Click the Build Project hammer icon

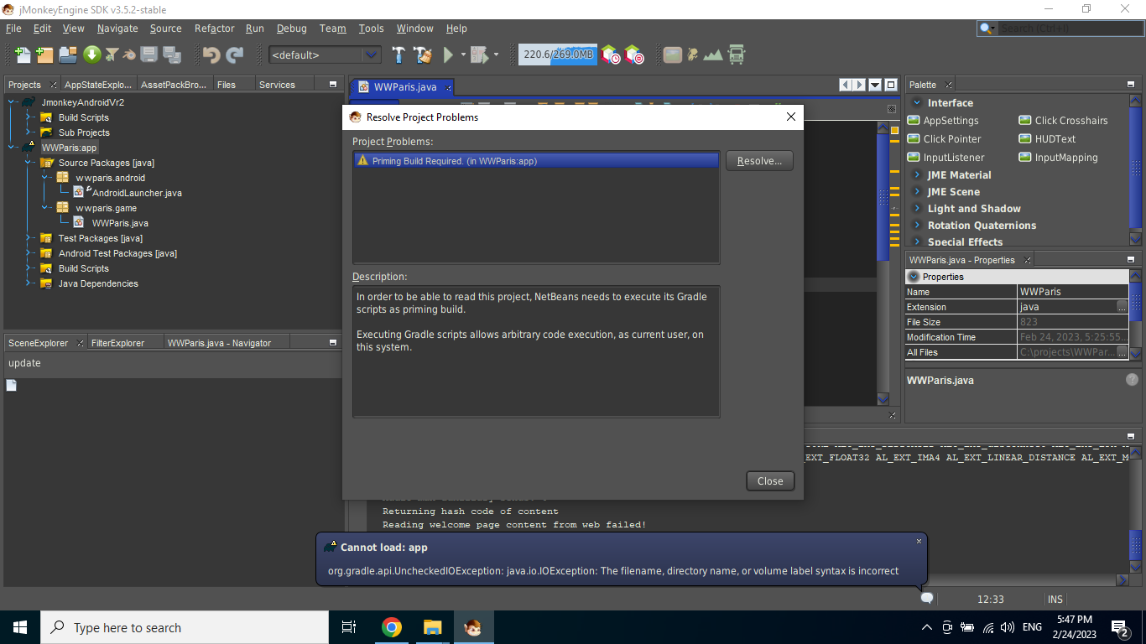(x=398, y=55)
